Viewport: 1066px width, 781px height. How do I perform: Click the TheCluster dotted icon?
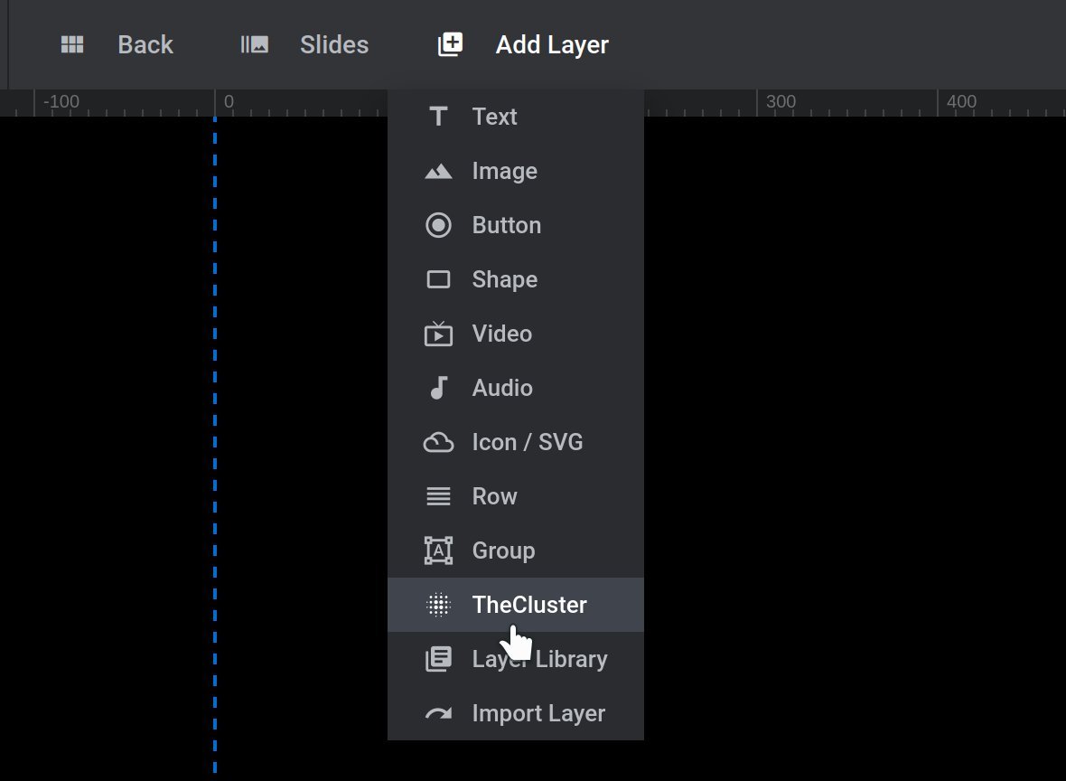pyautogui.click(x=438, y=605)
